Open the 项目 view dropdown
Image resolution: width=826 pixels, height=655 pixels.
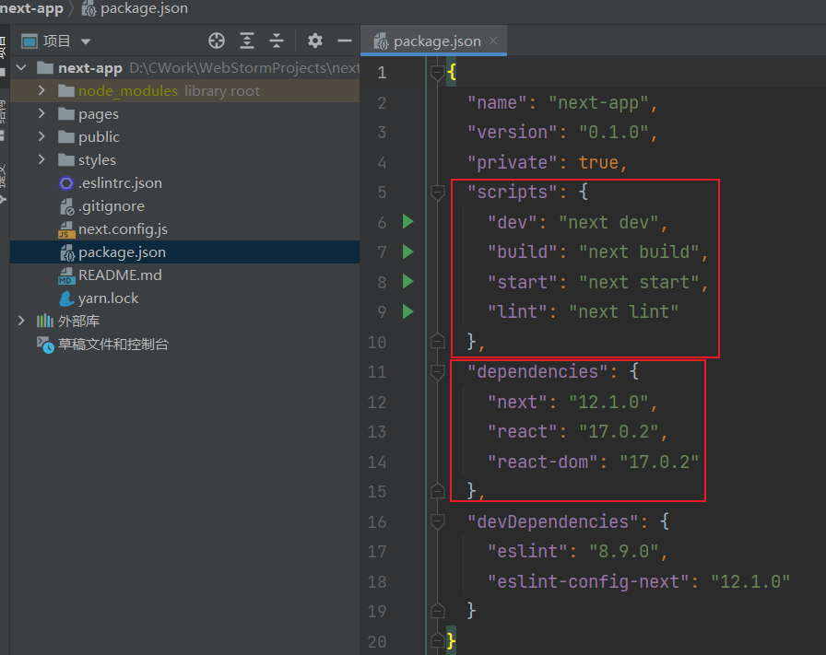tap(86, 41)
